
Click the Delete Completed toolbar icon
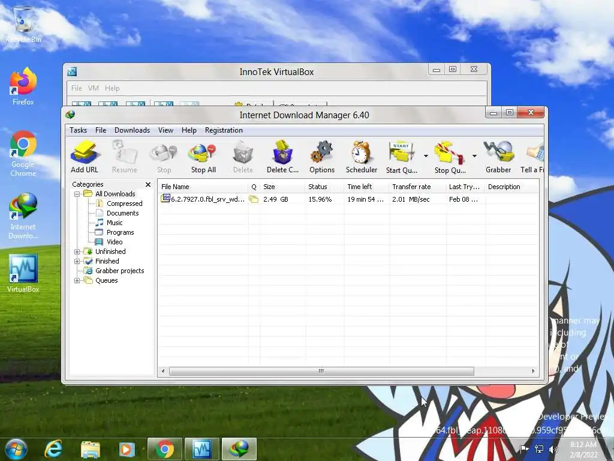pos(282,157)
